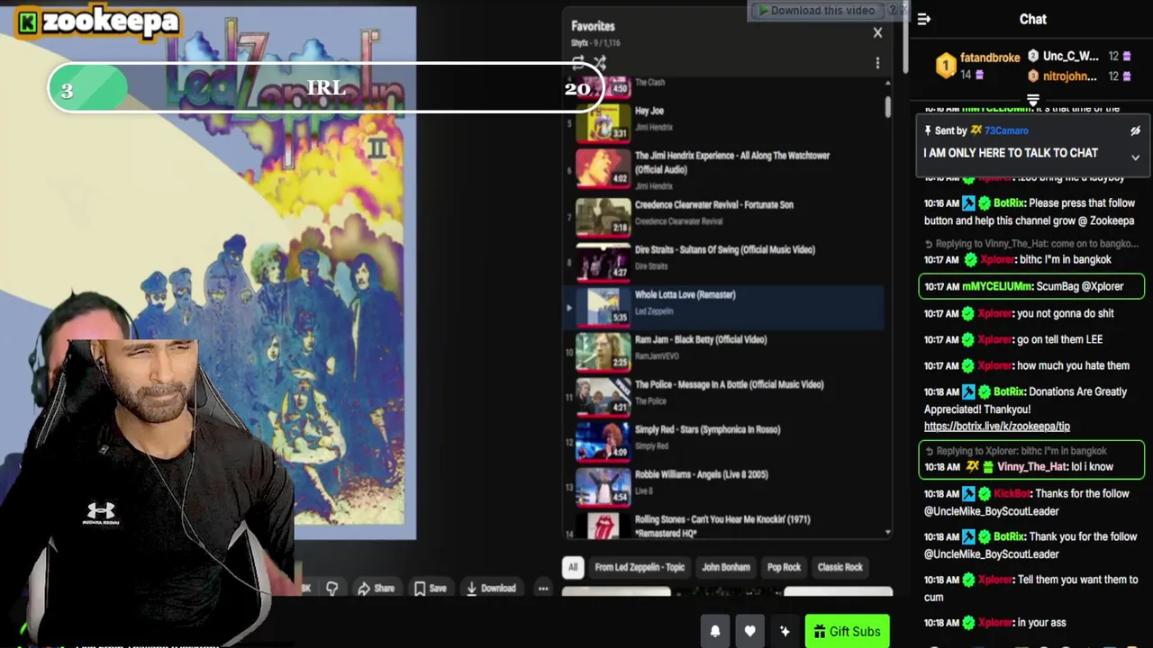
Task: Click the playlist scroll-up arrow
Action: [888, 83]
